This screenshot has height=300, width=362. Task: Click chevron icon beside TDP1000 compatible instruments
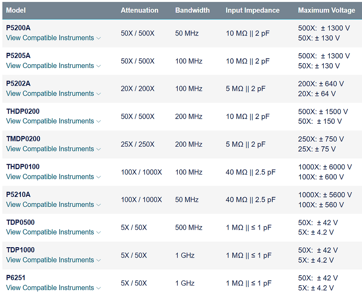click(98, 260)
